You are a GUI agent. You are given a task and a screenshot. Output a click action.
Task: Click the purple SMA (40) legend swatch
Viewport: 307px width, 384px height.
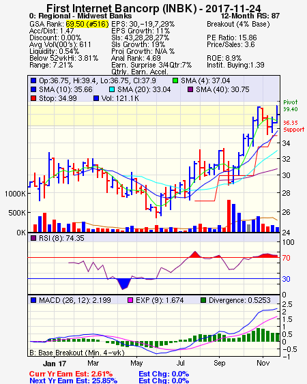[x=190, y=89]
